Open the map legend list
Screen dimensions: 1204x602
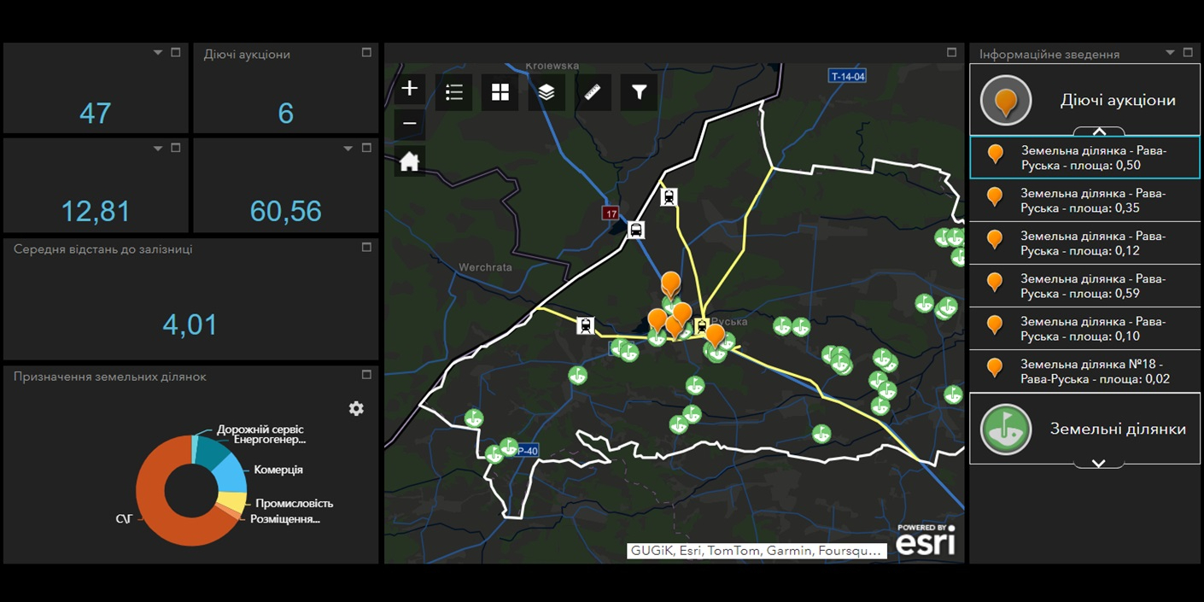coord(454,92)
